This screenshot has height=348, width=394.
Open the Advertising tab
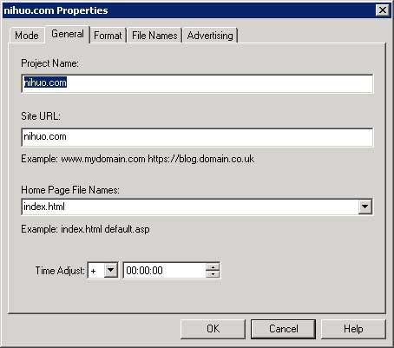(210, 36)
